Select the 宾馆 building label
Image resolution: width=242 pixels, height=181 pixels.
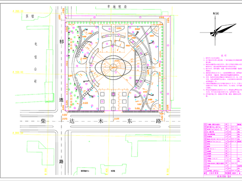[30, 16]
